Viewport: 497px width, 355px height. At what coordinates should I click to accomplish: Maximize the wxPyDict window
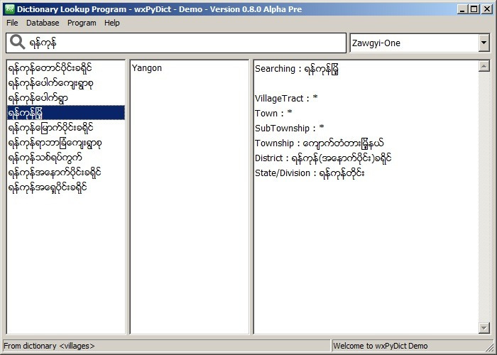(x=474, y=9)
